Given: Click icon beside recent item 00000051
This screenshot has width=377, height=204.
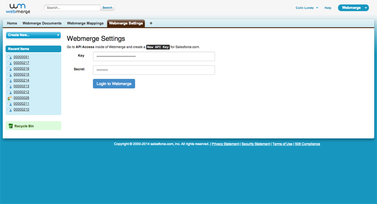Looking at the screenshot, I should click(x=9, y=57).
